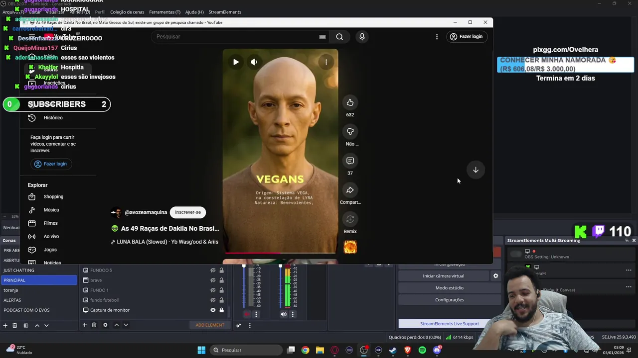Share the Shorts video via Compartilhar
This screenshot has height=358, width=638.
pyautogui.click(x=350, y=190)
